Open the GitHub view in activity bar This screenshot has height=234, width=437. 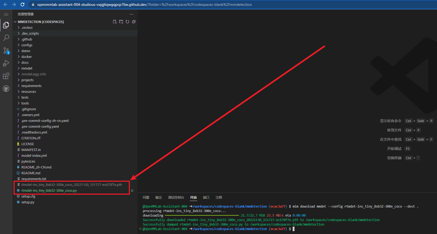[6, 89]
